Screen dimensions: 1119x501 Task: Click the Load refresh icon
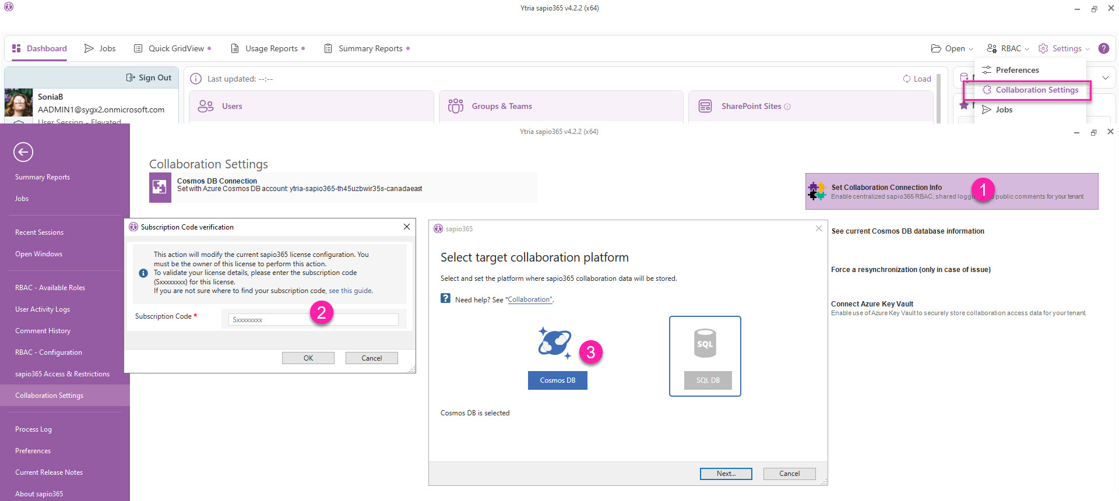point(907,79)
